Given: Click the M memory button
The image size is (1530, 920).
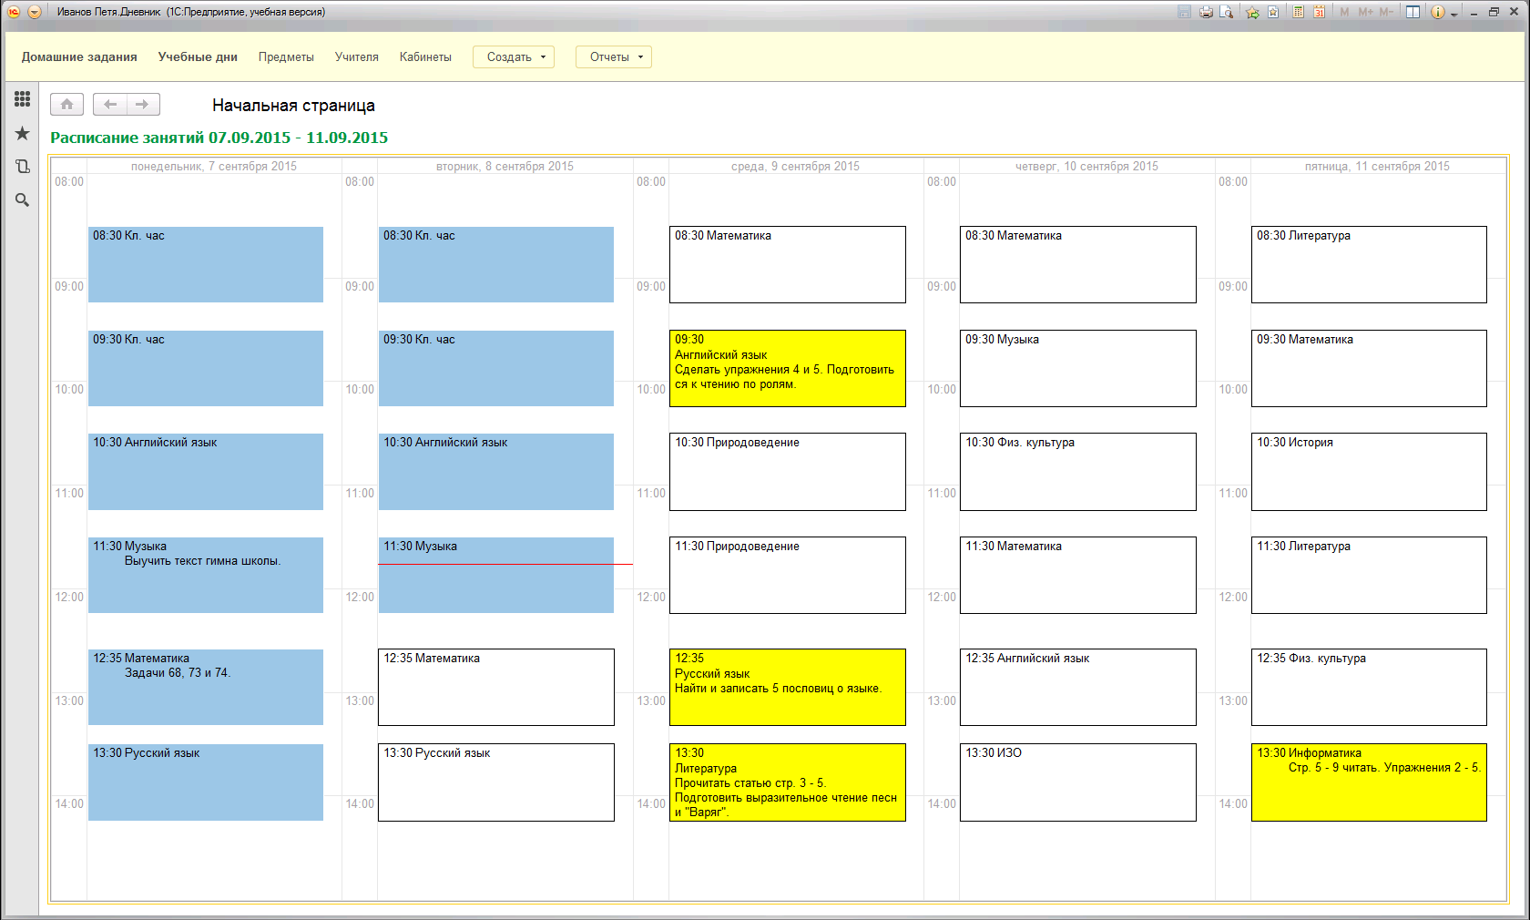Looking at the screenshot, I should (x=1344, y=12).
